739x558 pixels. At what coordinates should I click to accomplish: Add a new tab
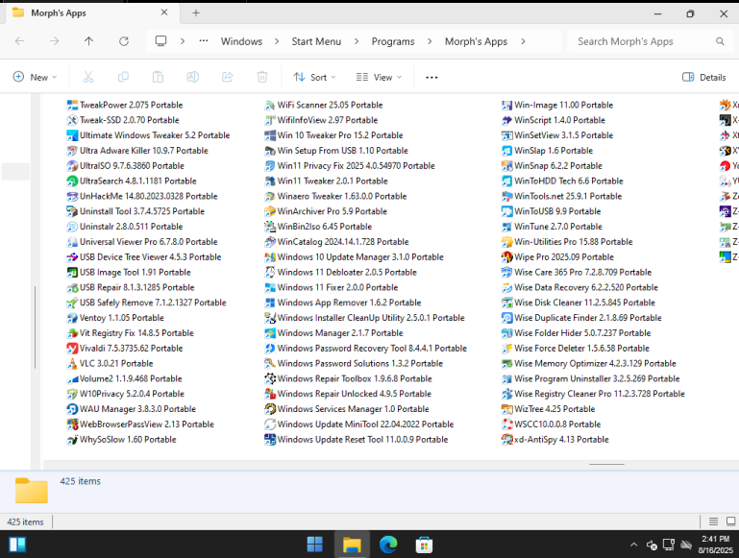196,13
